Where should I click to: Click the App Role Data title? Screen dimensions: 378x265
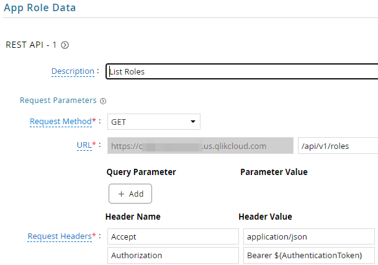point(40,7)
